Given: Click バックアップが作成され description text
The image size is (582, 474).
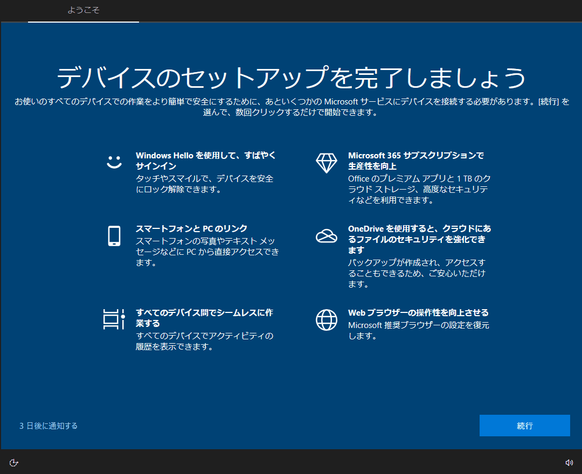Looking at the screenshot, I should pos(417,273).
